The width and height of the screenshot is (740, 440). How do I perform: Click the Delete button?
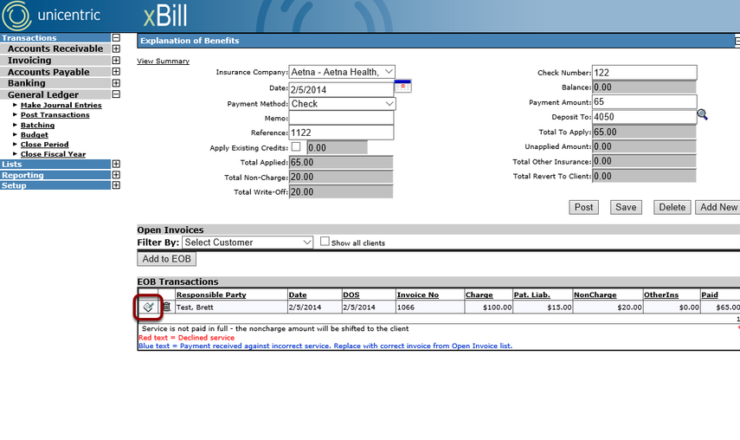click(672, 207)
